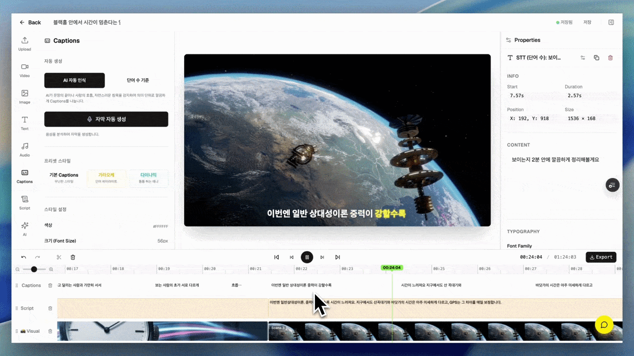Adjust the timeline zoom slider

point(34,269)
